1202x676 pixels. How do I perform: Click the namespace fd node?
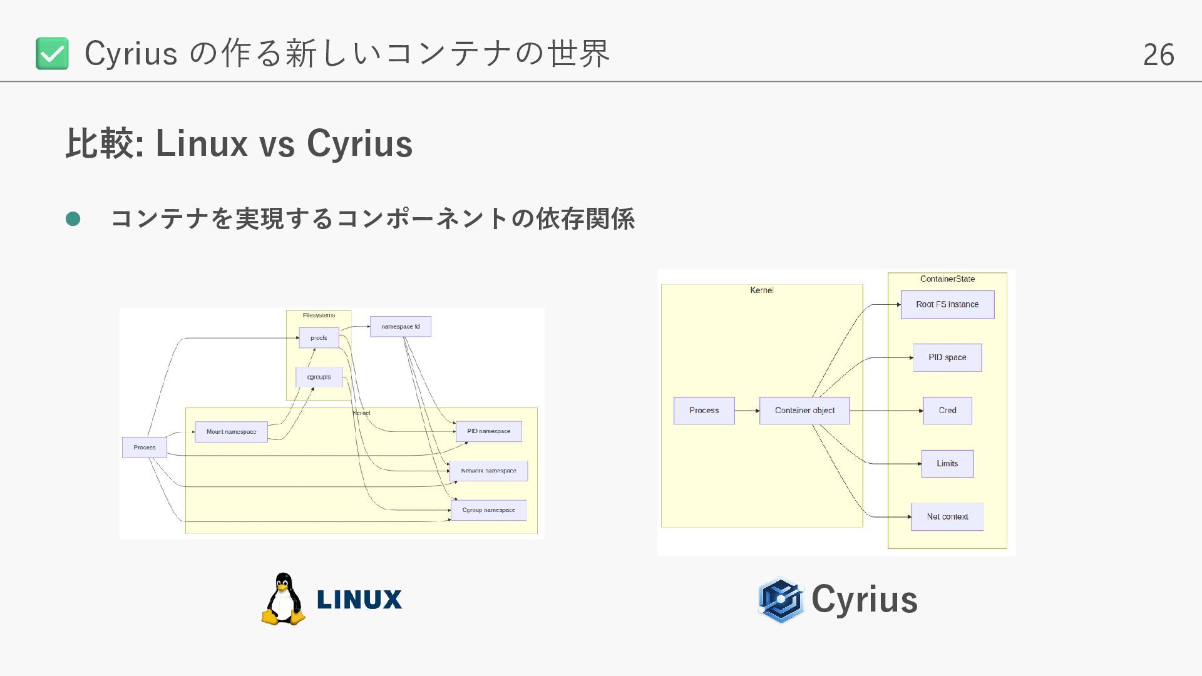(x=400, y=327)
